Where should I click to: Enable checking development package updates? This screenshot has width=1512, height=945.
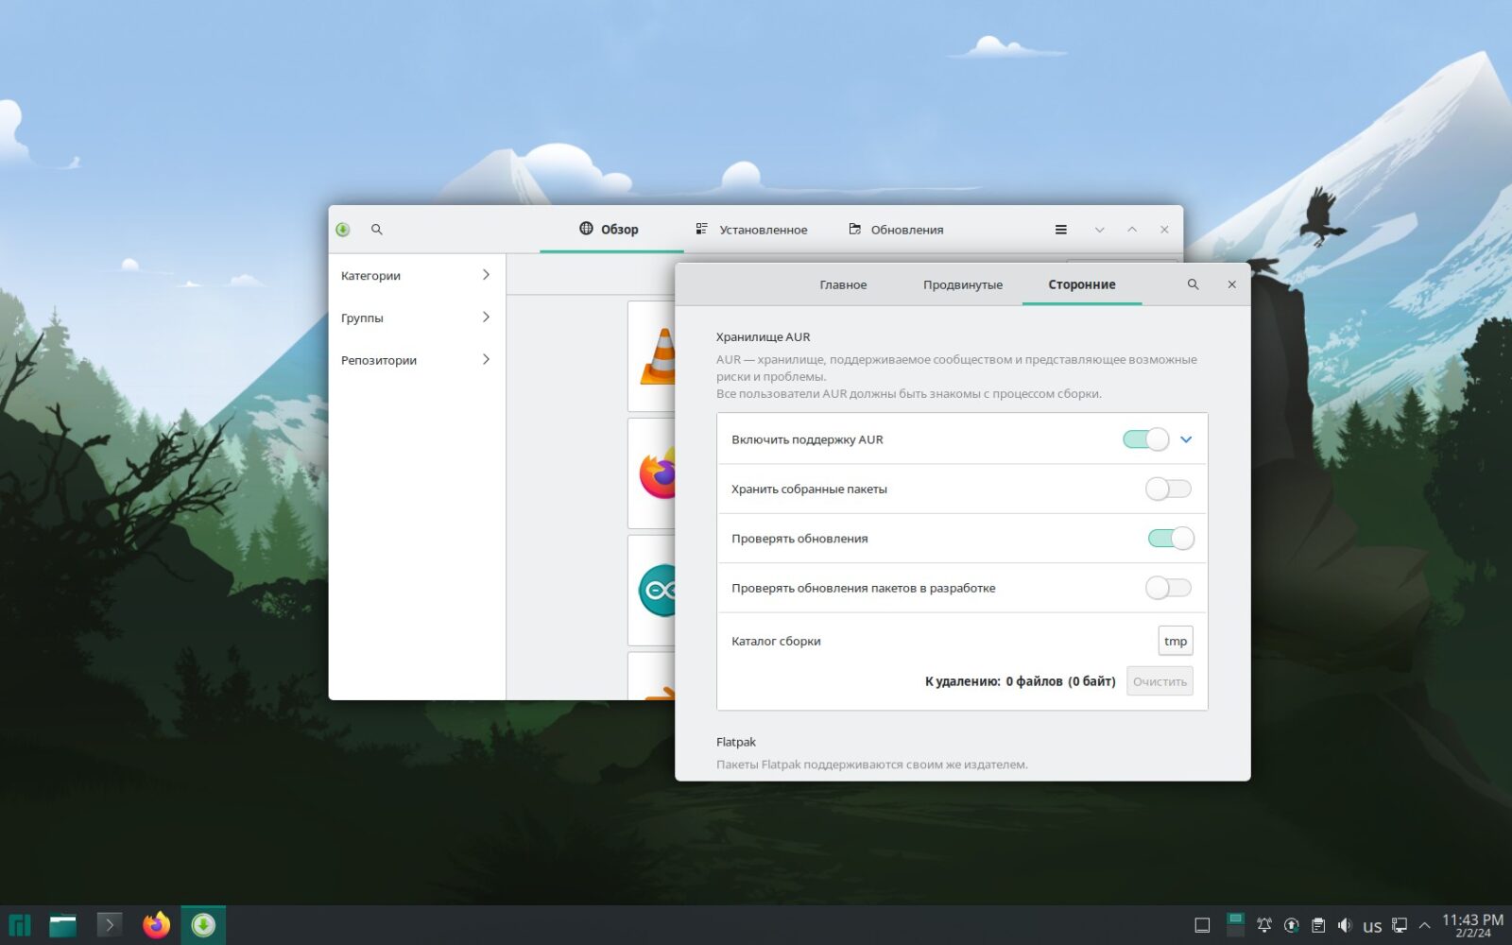click(x=1168, y=587)
